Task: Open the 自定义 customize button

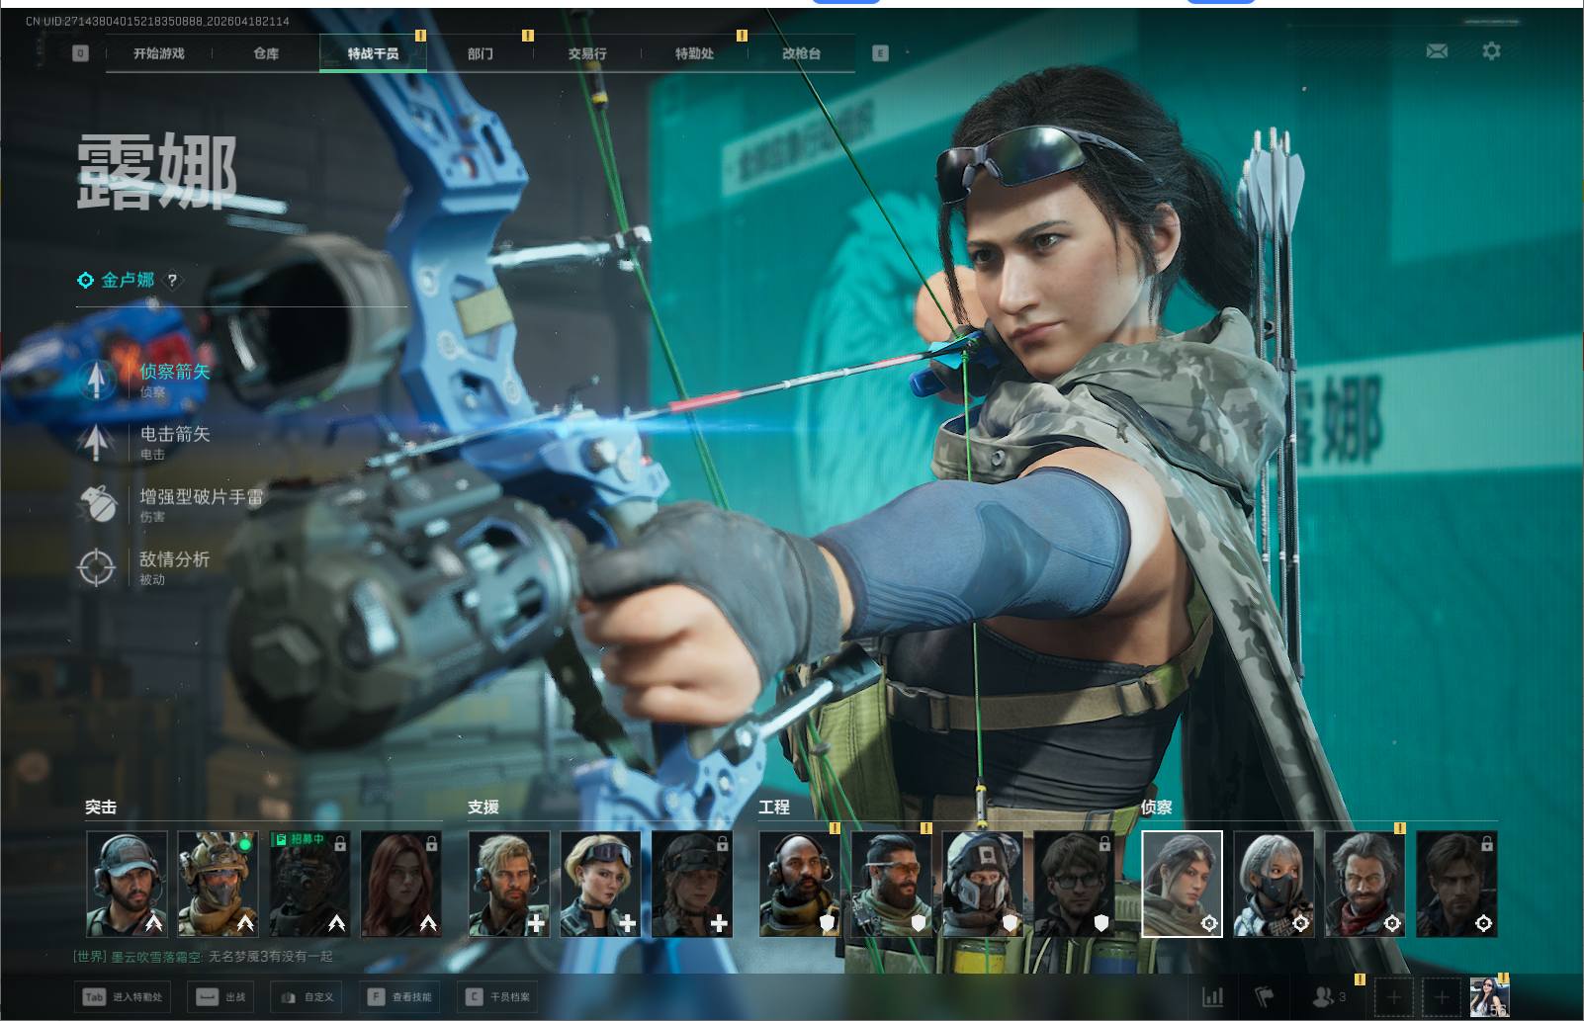Action: (x=308, y=996)
